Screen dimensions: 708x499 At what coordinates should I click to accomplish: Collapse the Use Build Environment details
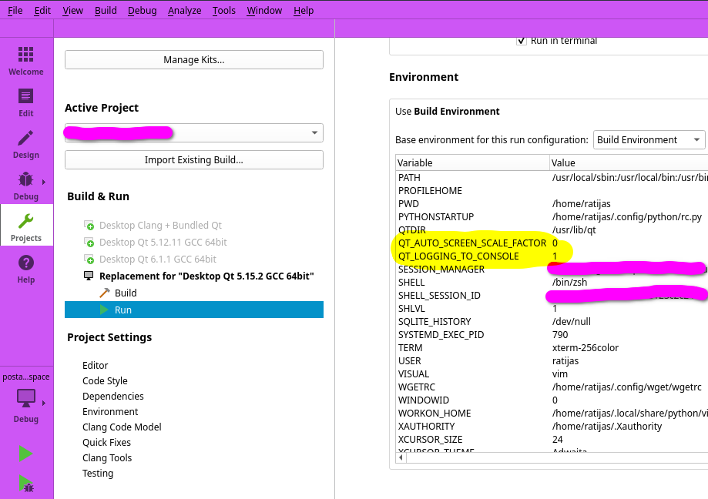[x=448, y=111]
